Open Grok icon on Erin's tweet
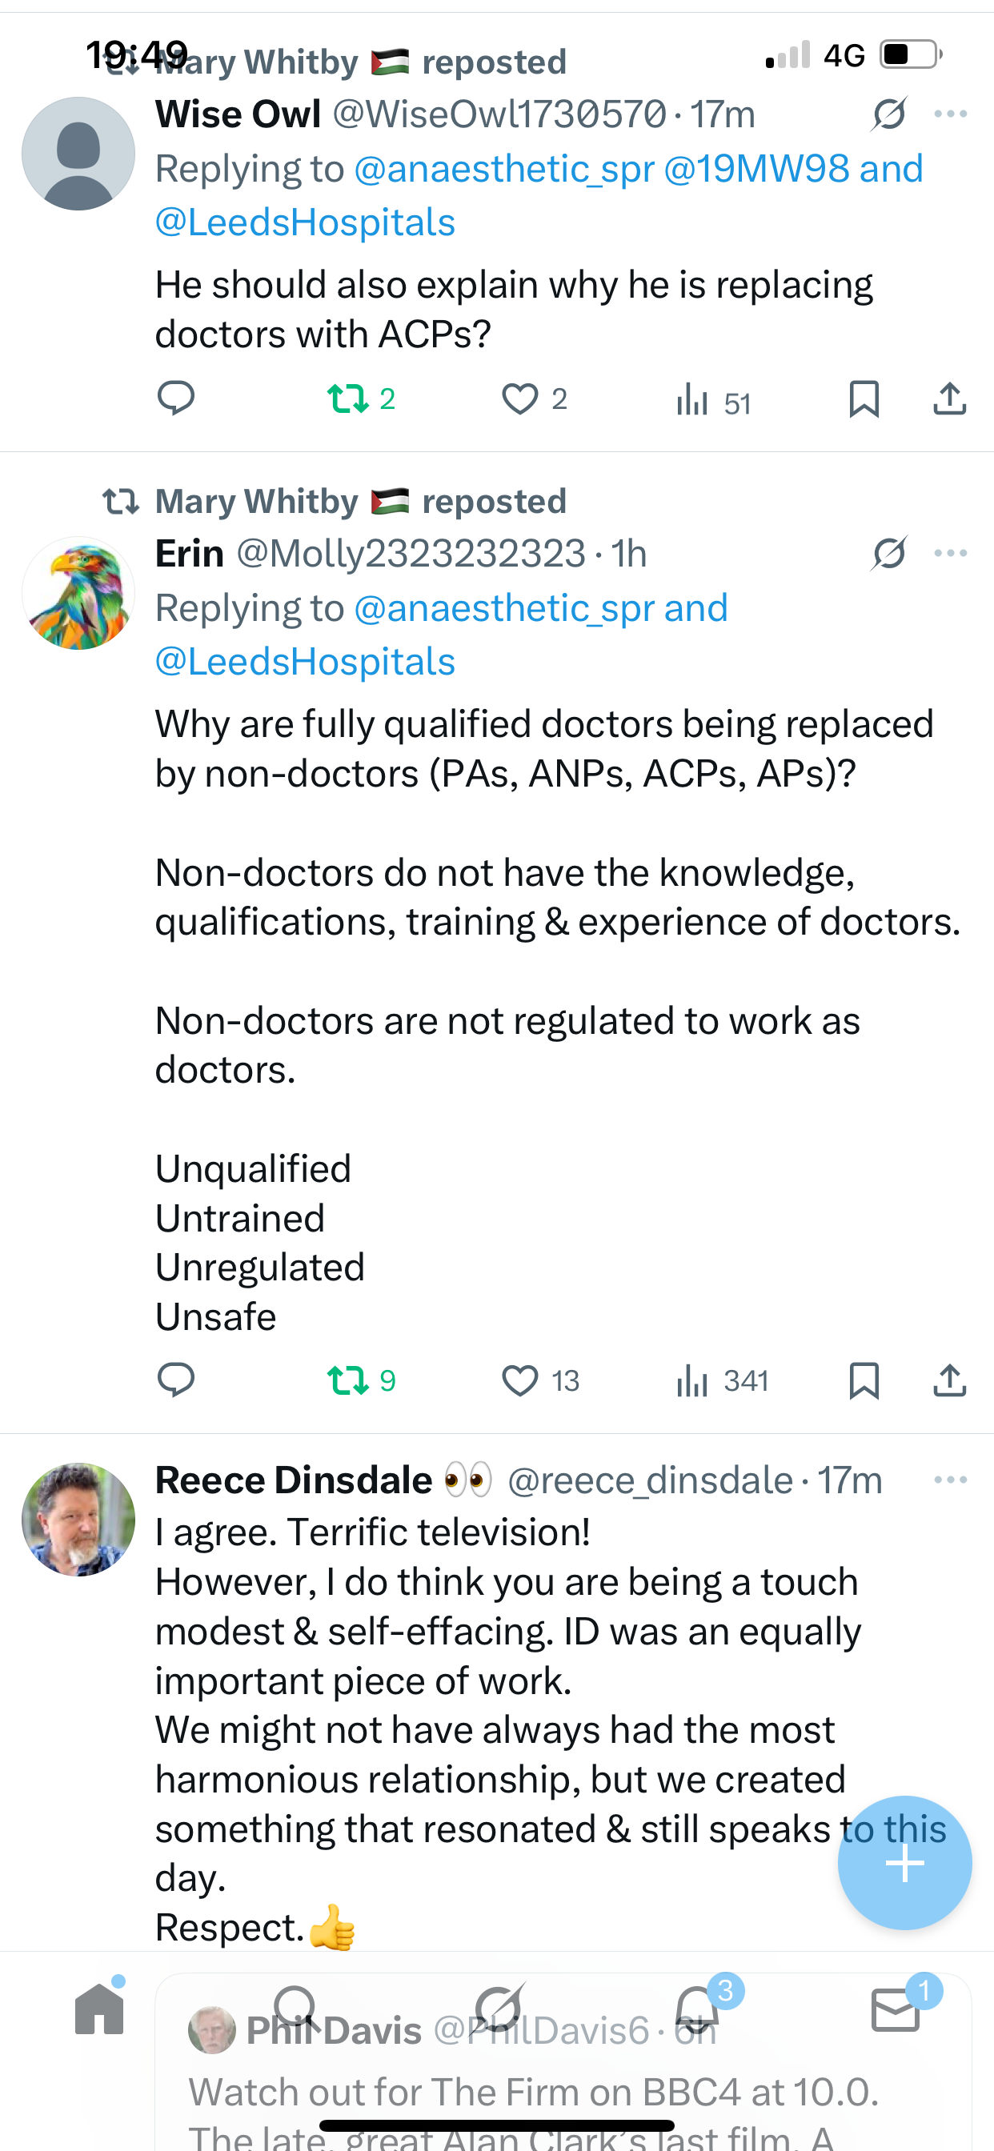994x2151 pixels. (888, 553)
